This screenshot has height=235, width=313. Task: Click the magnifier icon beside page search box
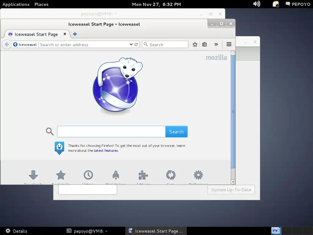point(50,132)
